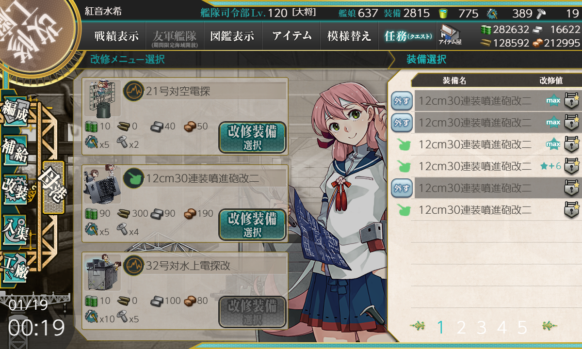Screen dimensions: 582x349
Task: Open the アイテム屋 shop icon
Action: [450, 36]
